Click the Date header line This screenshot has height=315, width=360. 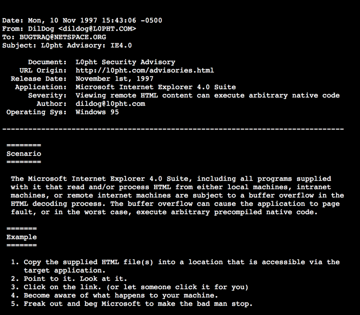82,20
